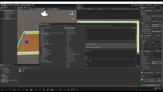Open the Key or Mouse Button Type dropdown
163x92 pixels.
(x=110, y=44)
